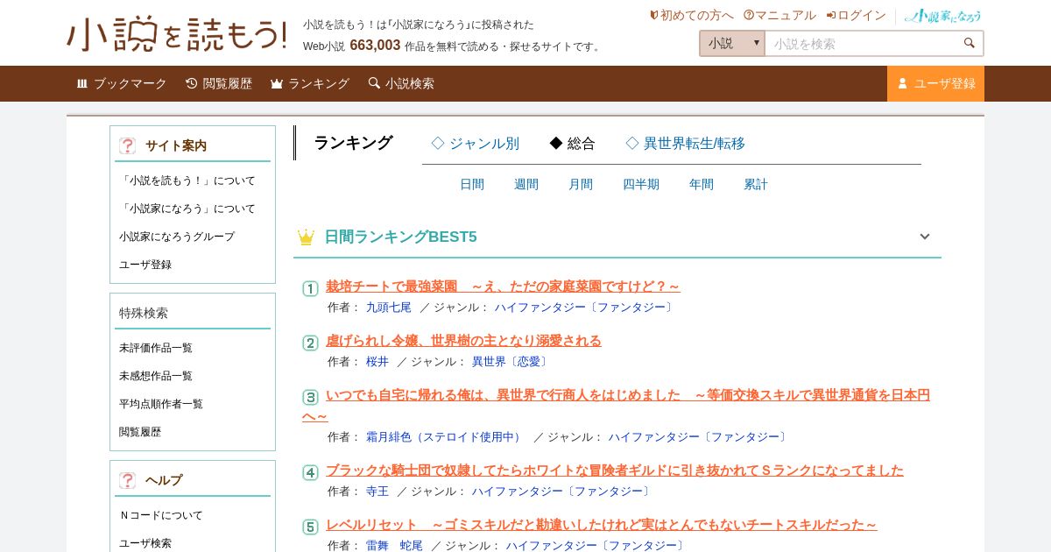This screenshot has width=1051, height=552.
Task: Open the マニュアル help link
Action: [x=779, y=15]
